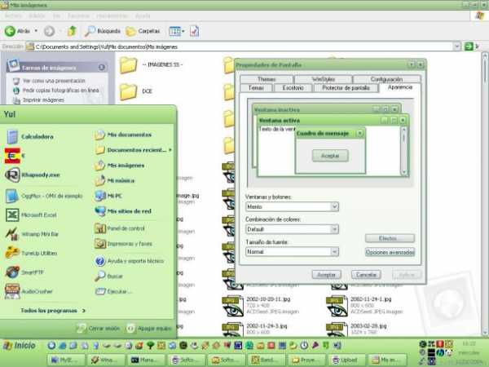Click Ver como una presentación link
489x367 pixels.
54,81
